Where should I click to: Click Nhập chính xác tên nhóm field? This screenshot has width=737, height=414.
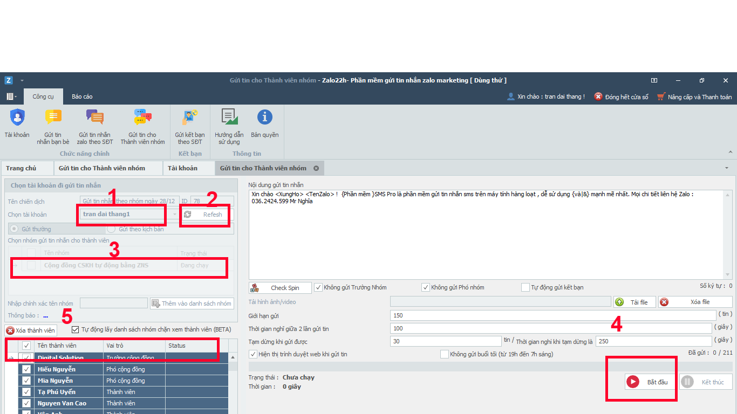point(114,303)
